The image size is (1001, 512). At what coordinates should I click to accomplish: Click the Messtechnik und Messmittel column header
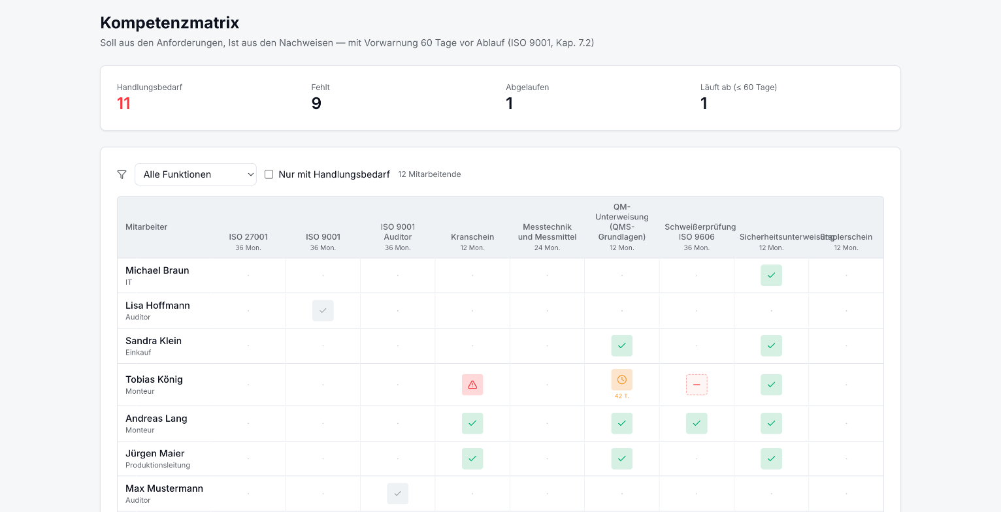click(x=547, y=232)
